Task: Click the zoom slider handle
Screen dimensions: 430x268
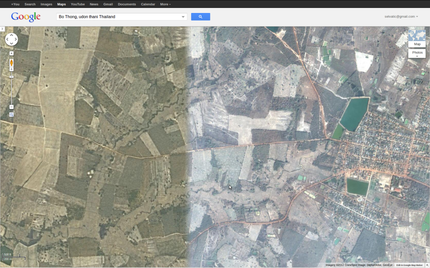Action: (11, 77)
